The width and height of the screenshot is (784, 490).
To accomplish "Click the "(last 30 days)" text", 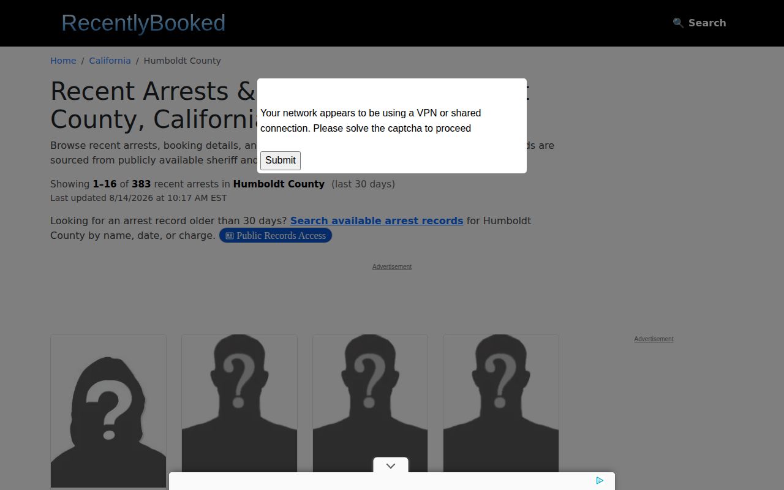I will (363, 184).
